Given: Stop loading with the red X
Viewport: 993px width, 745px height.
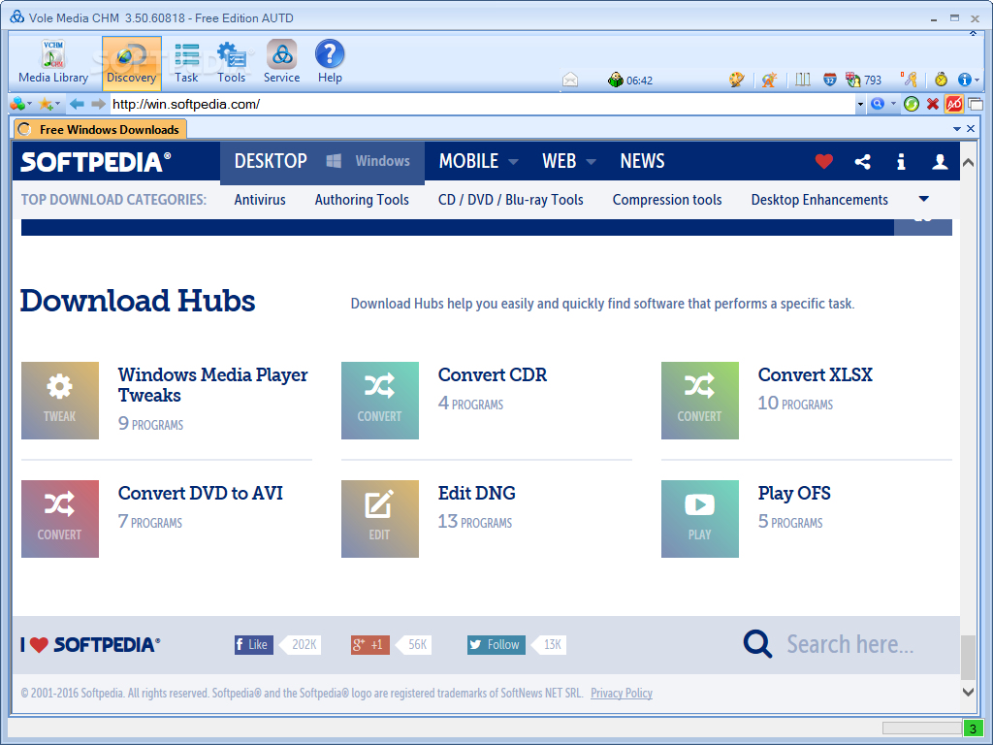Looking at the screenshot, I should (933, 104).
